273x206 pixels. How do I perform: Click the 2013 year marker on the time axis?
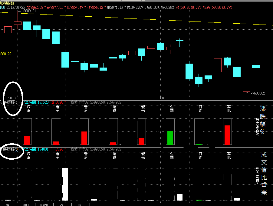point(12,98)
